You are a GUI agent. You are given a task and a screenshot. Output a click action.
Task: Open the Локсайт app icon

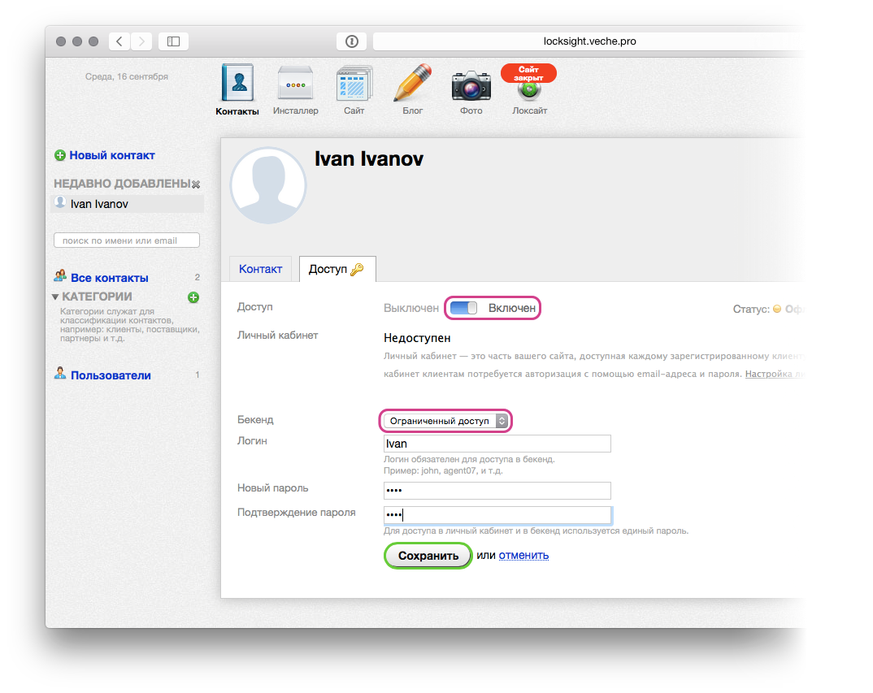(x=529, y=91)
